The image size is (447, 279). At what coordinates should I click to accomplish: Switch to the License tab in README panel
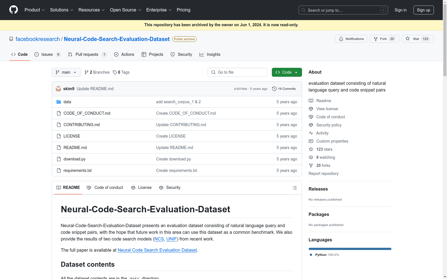pyautogui.click(x=141, y=188)
